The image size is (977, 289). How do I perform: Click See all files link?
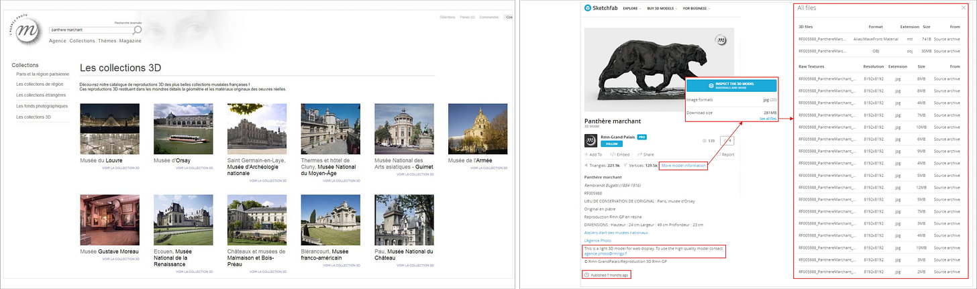pyautogui.click(x=768, y=118)
